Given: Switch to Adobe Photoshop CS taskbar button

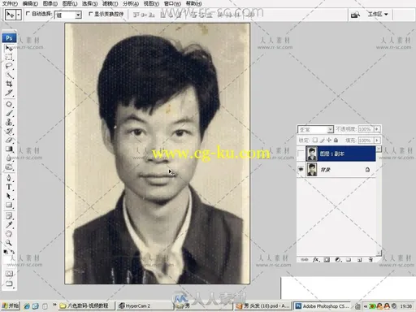Looking at the screenshot, I should pos(323,306).
